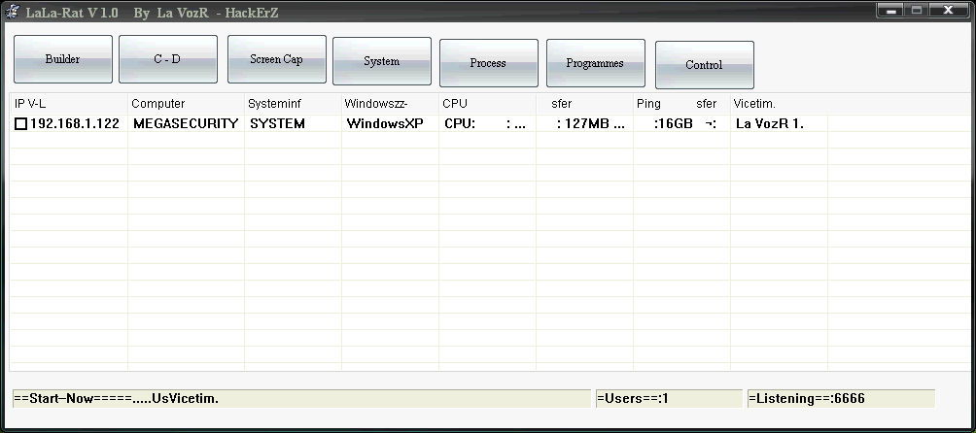Select the Windowszz- column header

(x=389, y=104)
